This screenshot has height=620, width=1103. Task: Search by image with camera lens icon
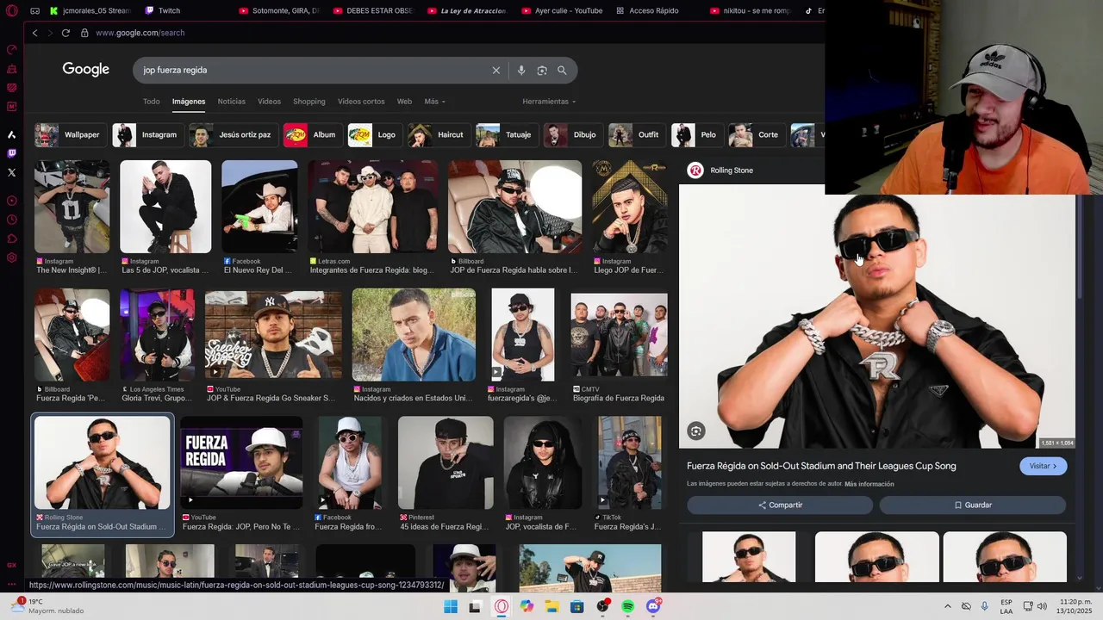tap(542, 71)
